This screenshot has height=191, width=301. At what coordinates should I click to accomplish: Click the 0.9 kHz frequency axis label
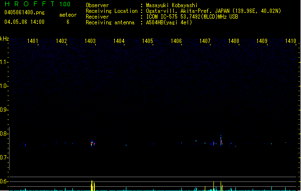[4, 110]
